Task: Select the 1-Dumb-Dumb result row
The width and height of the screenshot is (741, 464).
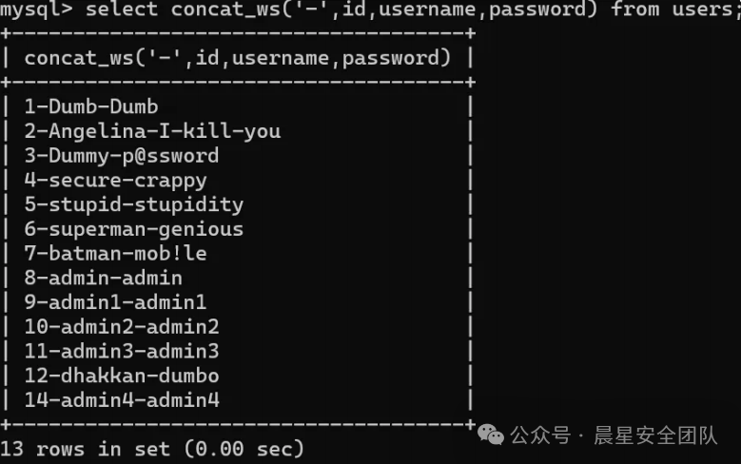Action: click(x=91, y=106)
